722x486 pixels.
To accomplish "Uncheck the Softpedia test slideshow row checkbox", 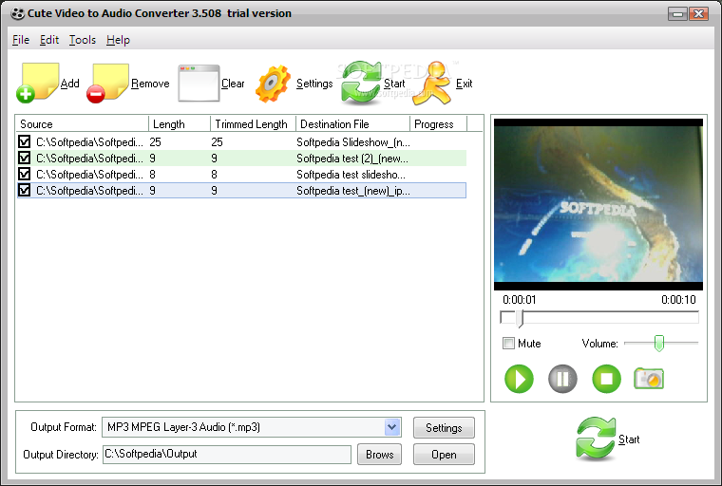I will (x=25, y=174).
